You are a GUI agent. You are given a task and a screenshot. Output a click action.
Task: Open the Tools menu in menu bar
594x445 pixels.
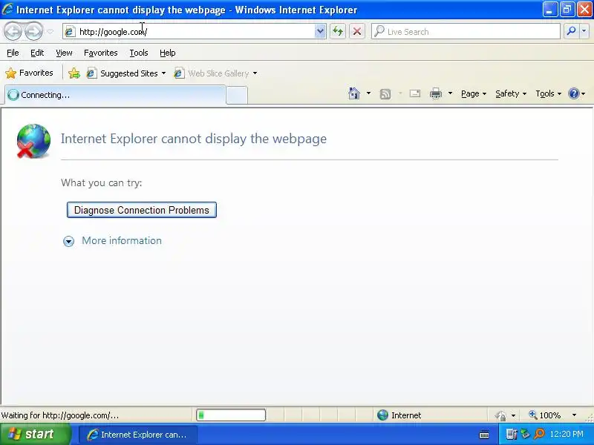tap(139, 53)
